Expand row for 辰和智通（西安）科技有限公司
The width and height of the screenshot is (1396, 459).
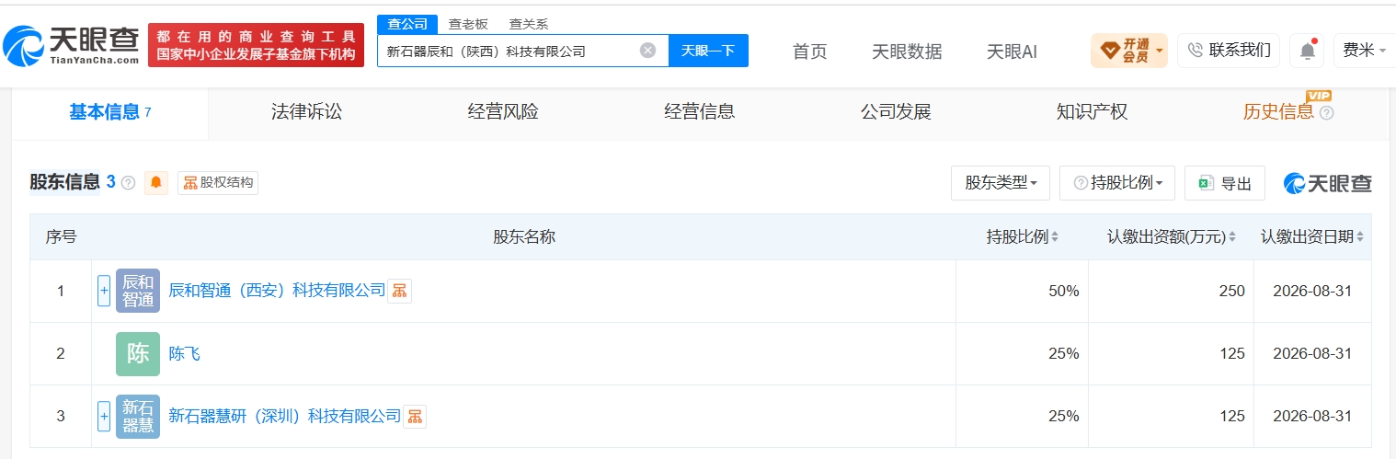tap(104, 291)
